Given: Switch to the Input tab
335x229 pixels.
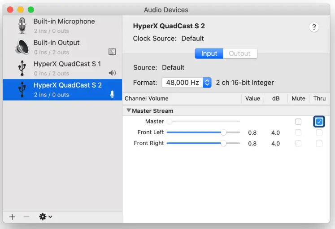Looking at the screenshot, I should click(x=209, y=53).
